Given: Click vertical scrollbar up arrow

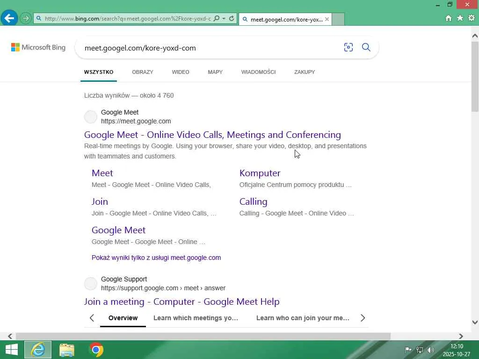Looking at the screenshot, I should (x=475, y=36).
